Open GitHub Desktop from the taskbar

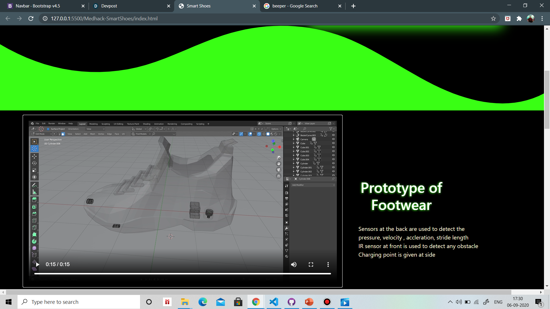pyautogui.click(x=291, y=302)
